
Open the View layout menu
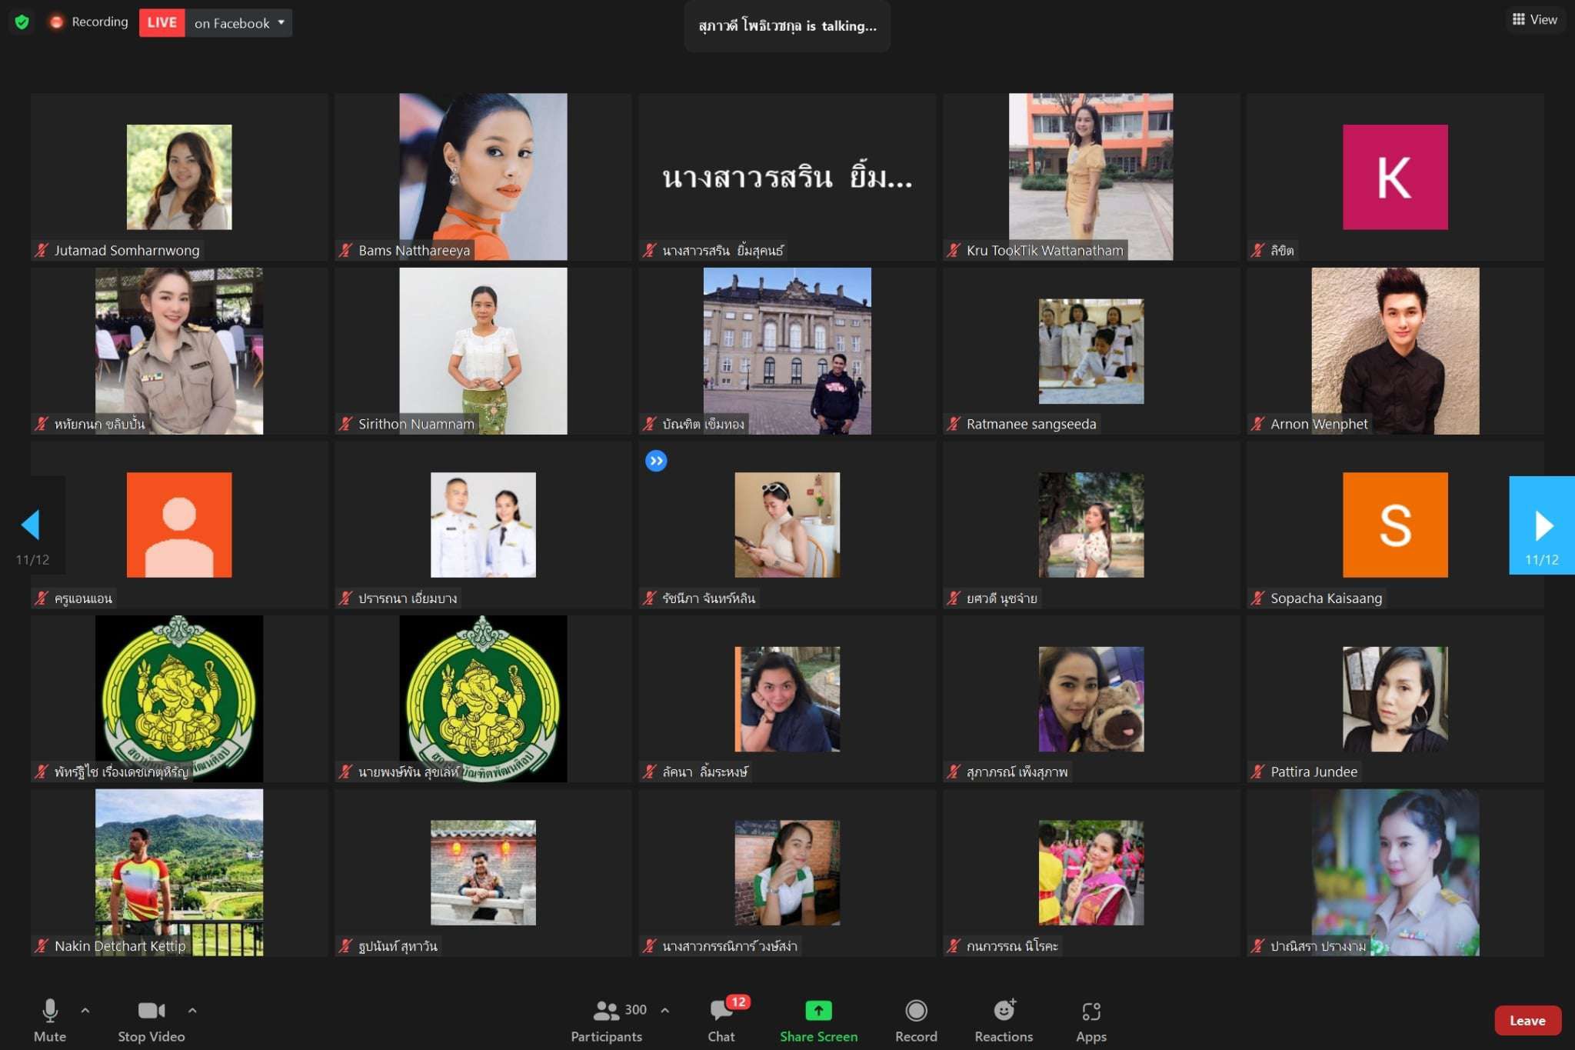click(x=1534, y=20)
